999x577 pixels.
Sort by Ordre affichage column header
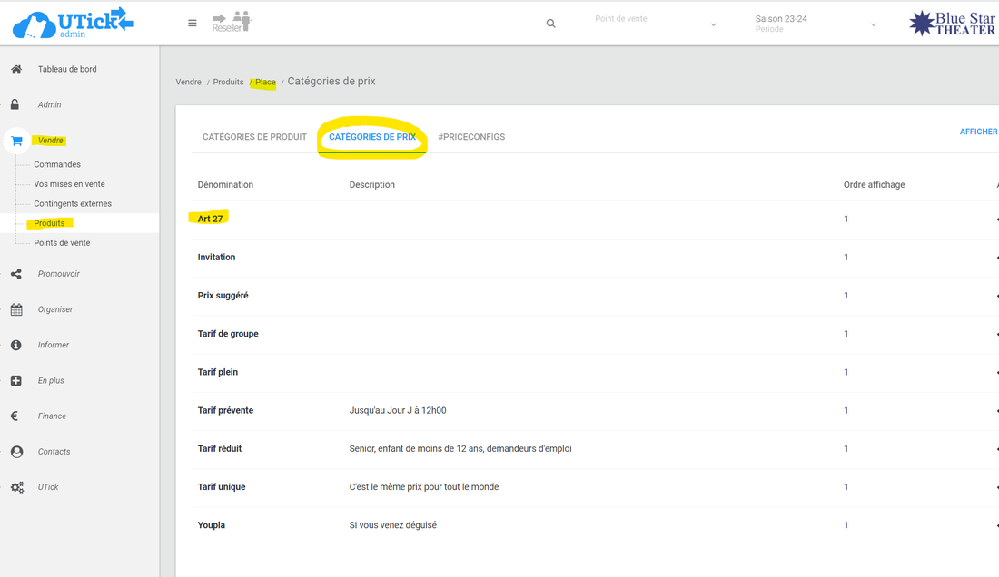874,185
